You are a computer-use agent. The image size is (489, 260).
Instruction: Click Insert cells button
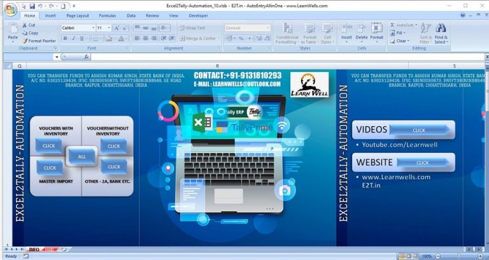[x=346, y=33]
